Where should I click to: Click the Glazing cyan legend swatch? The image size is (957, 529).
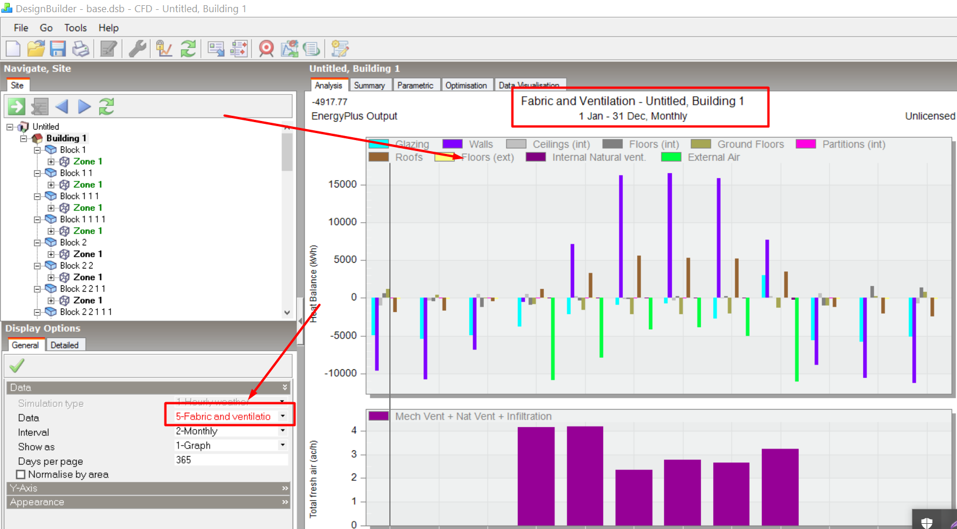coord(379,144)
